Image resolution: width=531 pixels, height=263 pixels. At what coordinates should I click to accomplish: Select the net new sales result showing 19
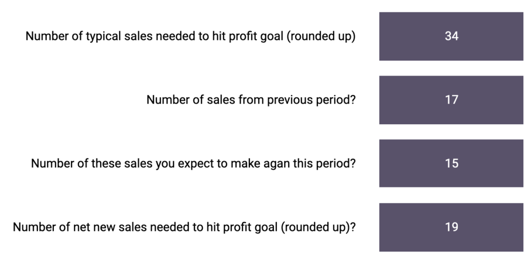[451, 227]
